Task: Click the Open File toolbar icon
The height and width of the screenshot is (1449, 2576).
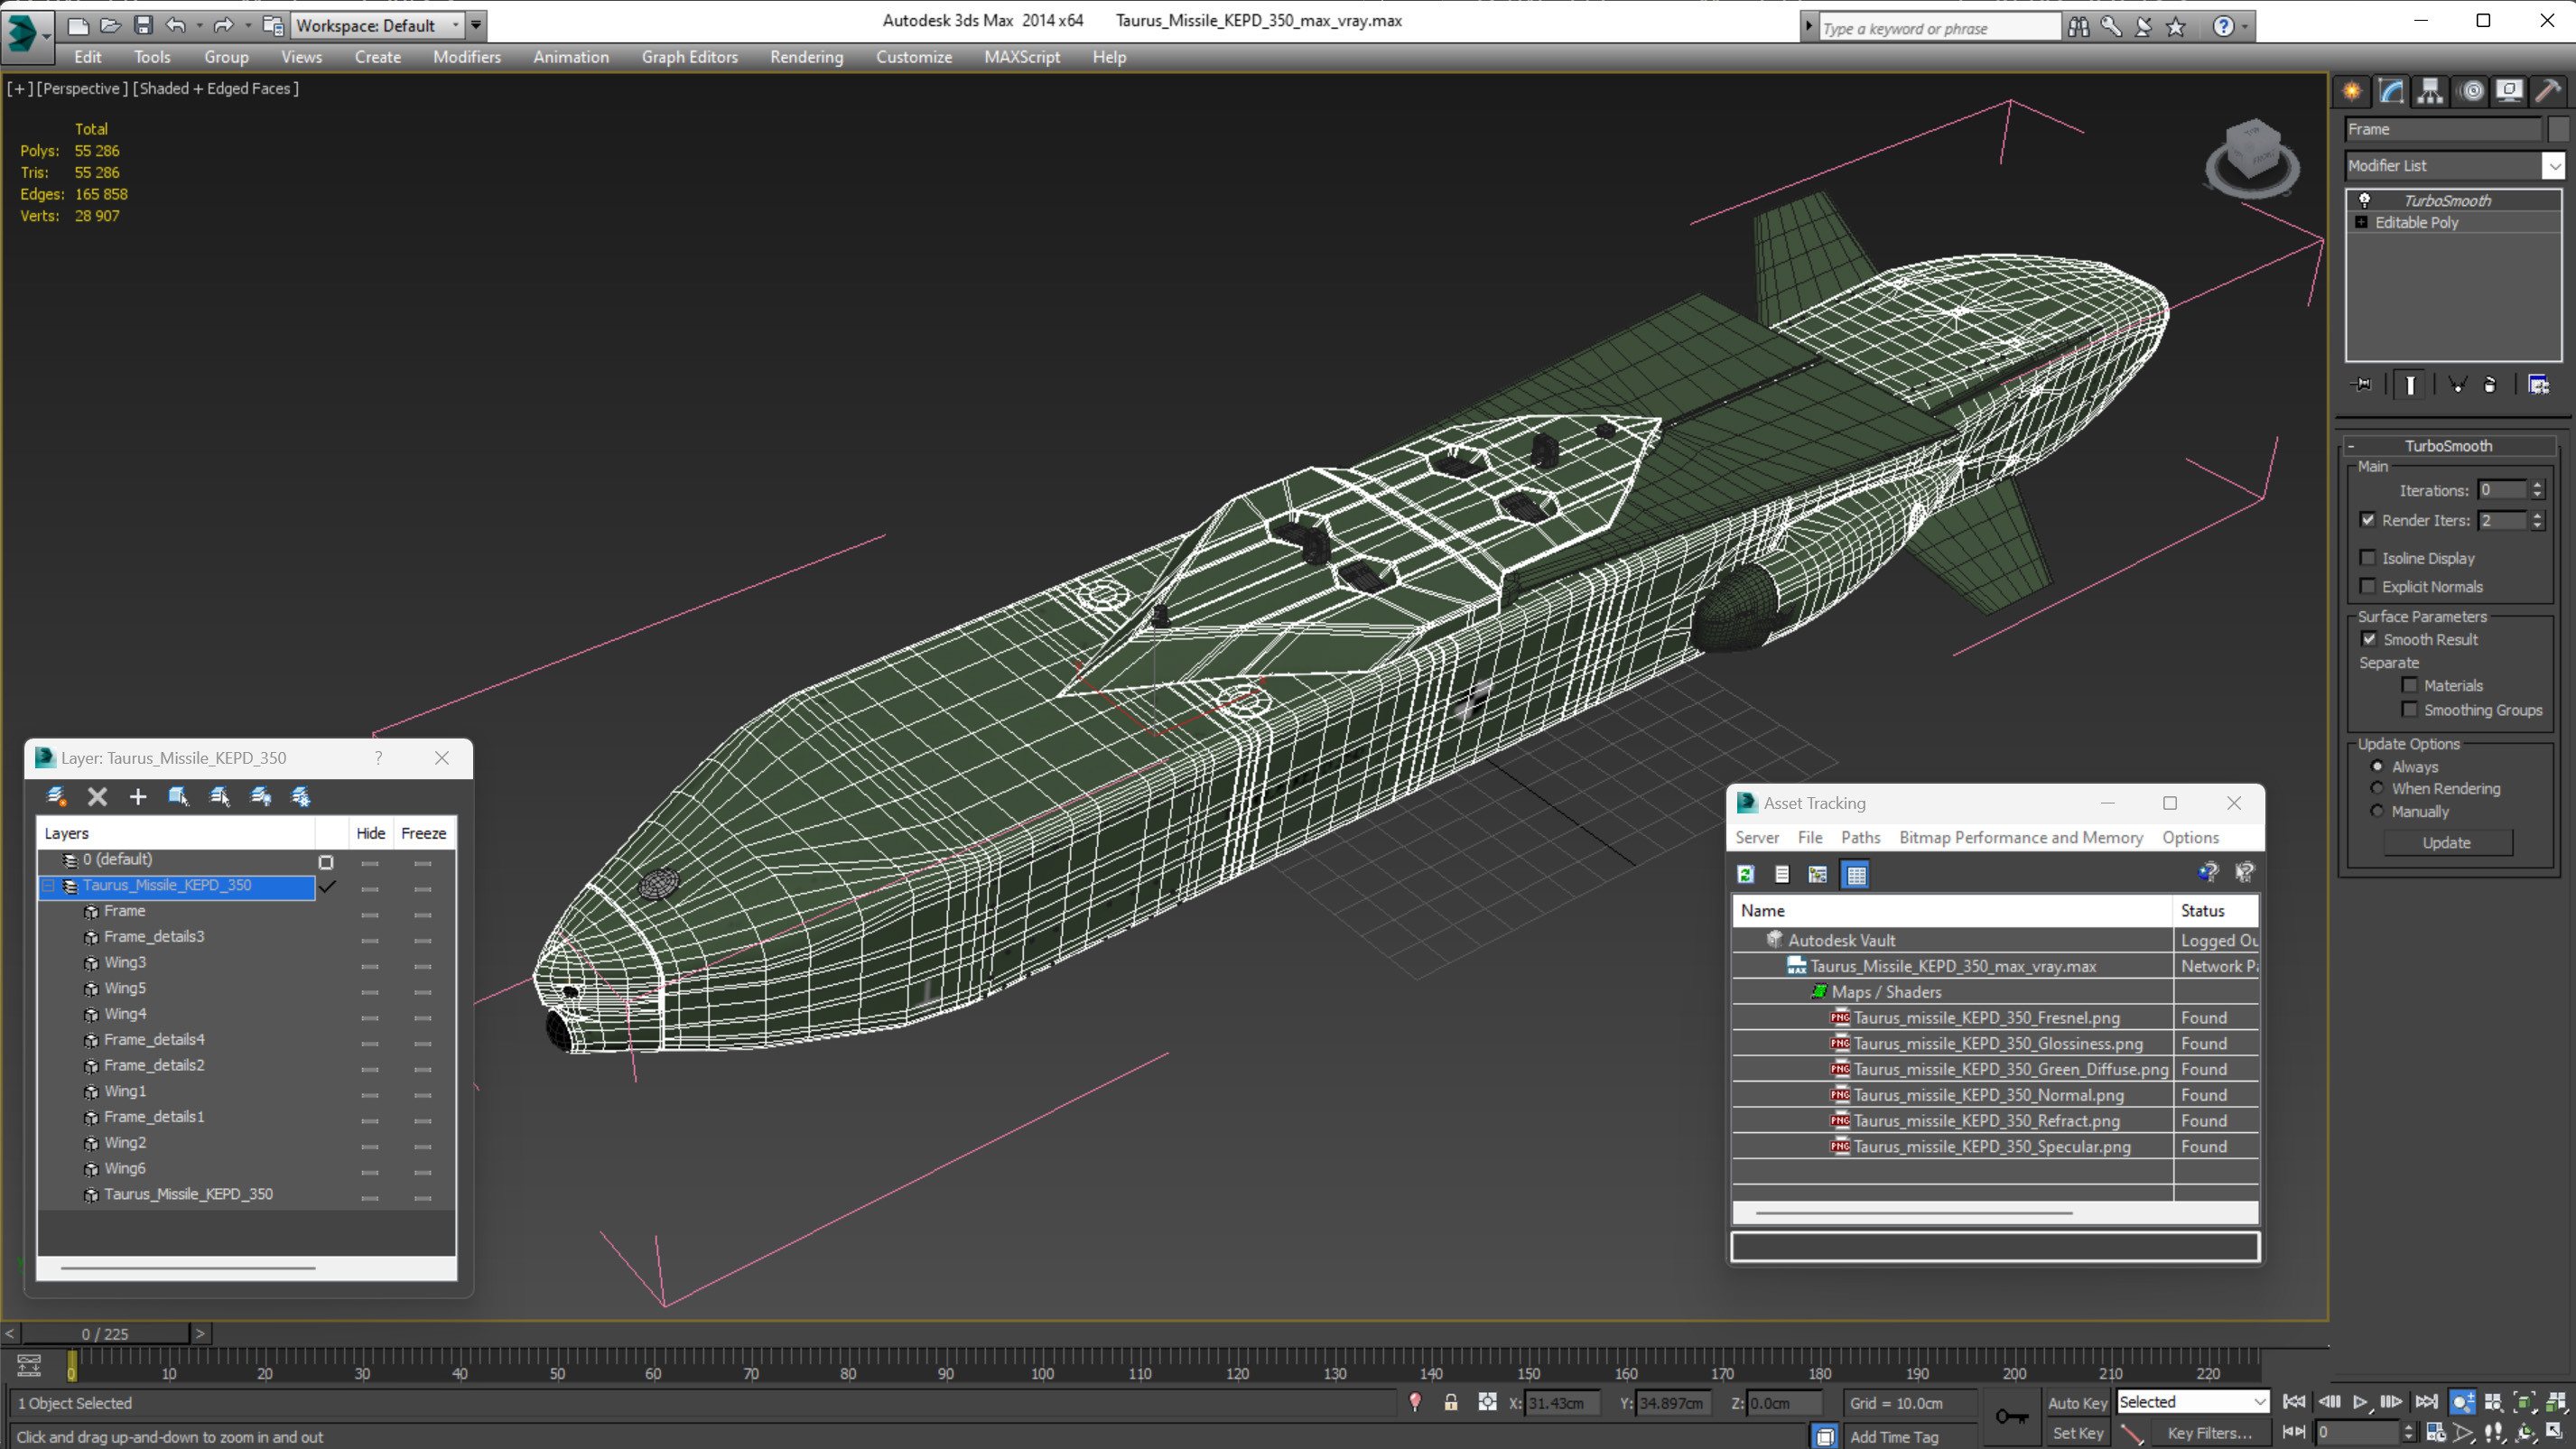Action: tap(110, 25)
